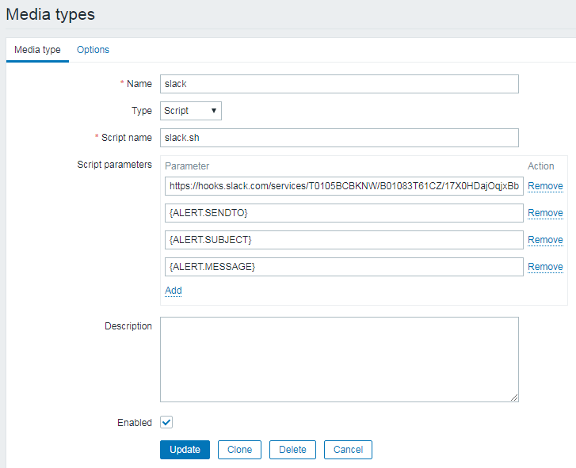This screenshot has height=468, width=576.
Task: Focus the Name input field
Action: [x=339, y=84]
